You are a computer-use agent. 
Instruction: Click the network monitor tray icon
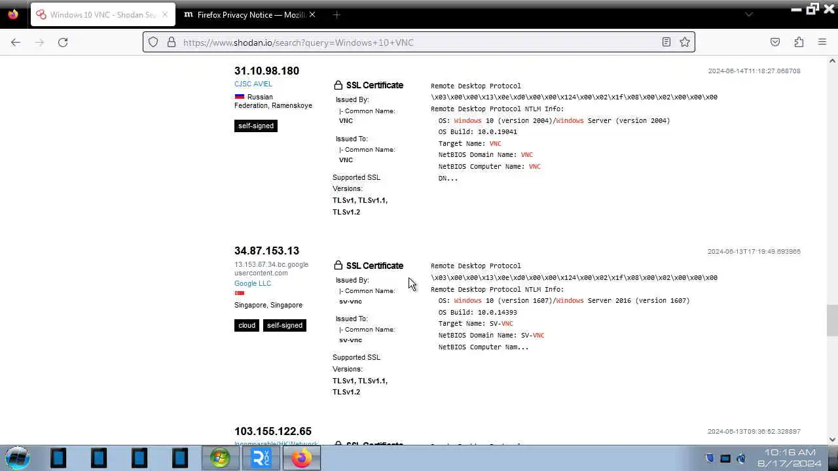click(x=725, y=458)
